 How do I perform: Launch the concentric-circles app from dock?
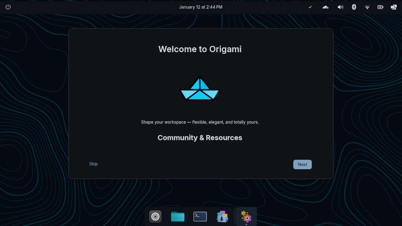point(156,217)
